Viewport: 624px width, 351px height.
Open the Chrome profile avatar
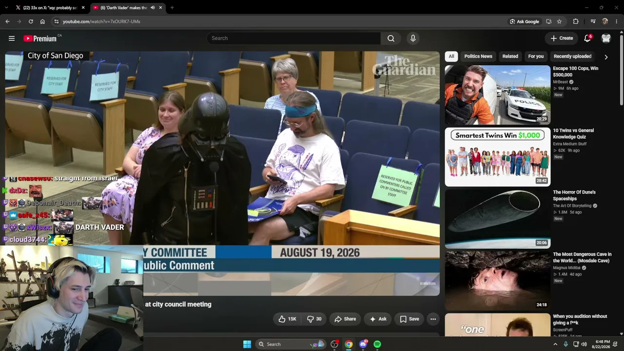605,21
